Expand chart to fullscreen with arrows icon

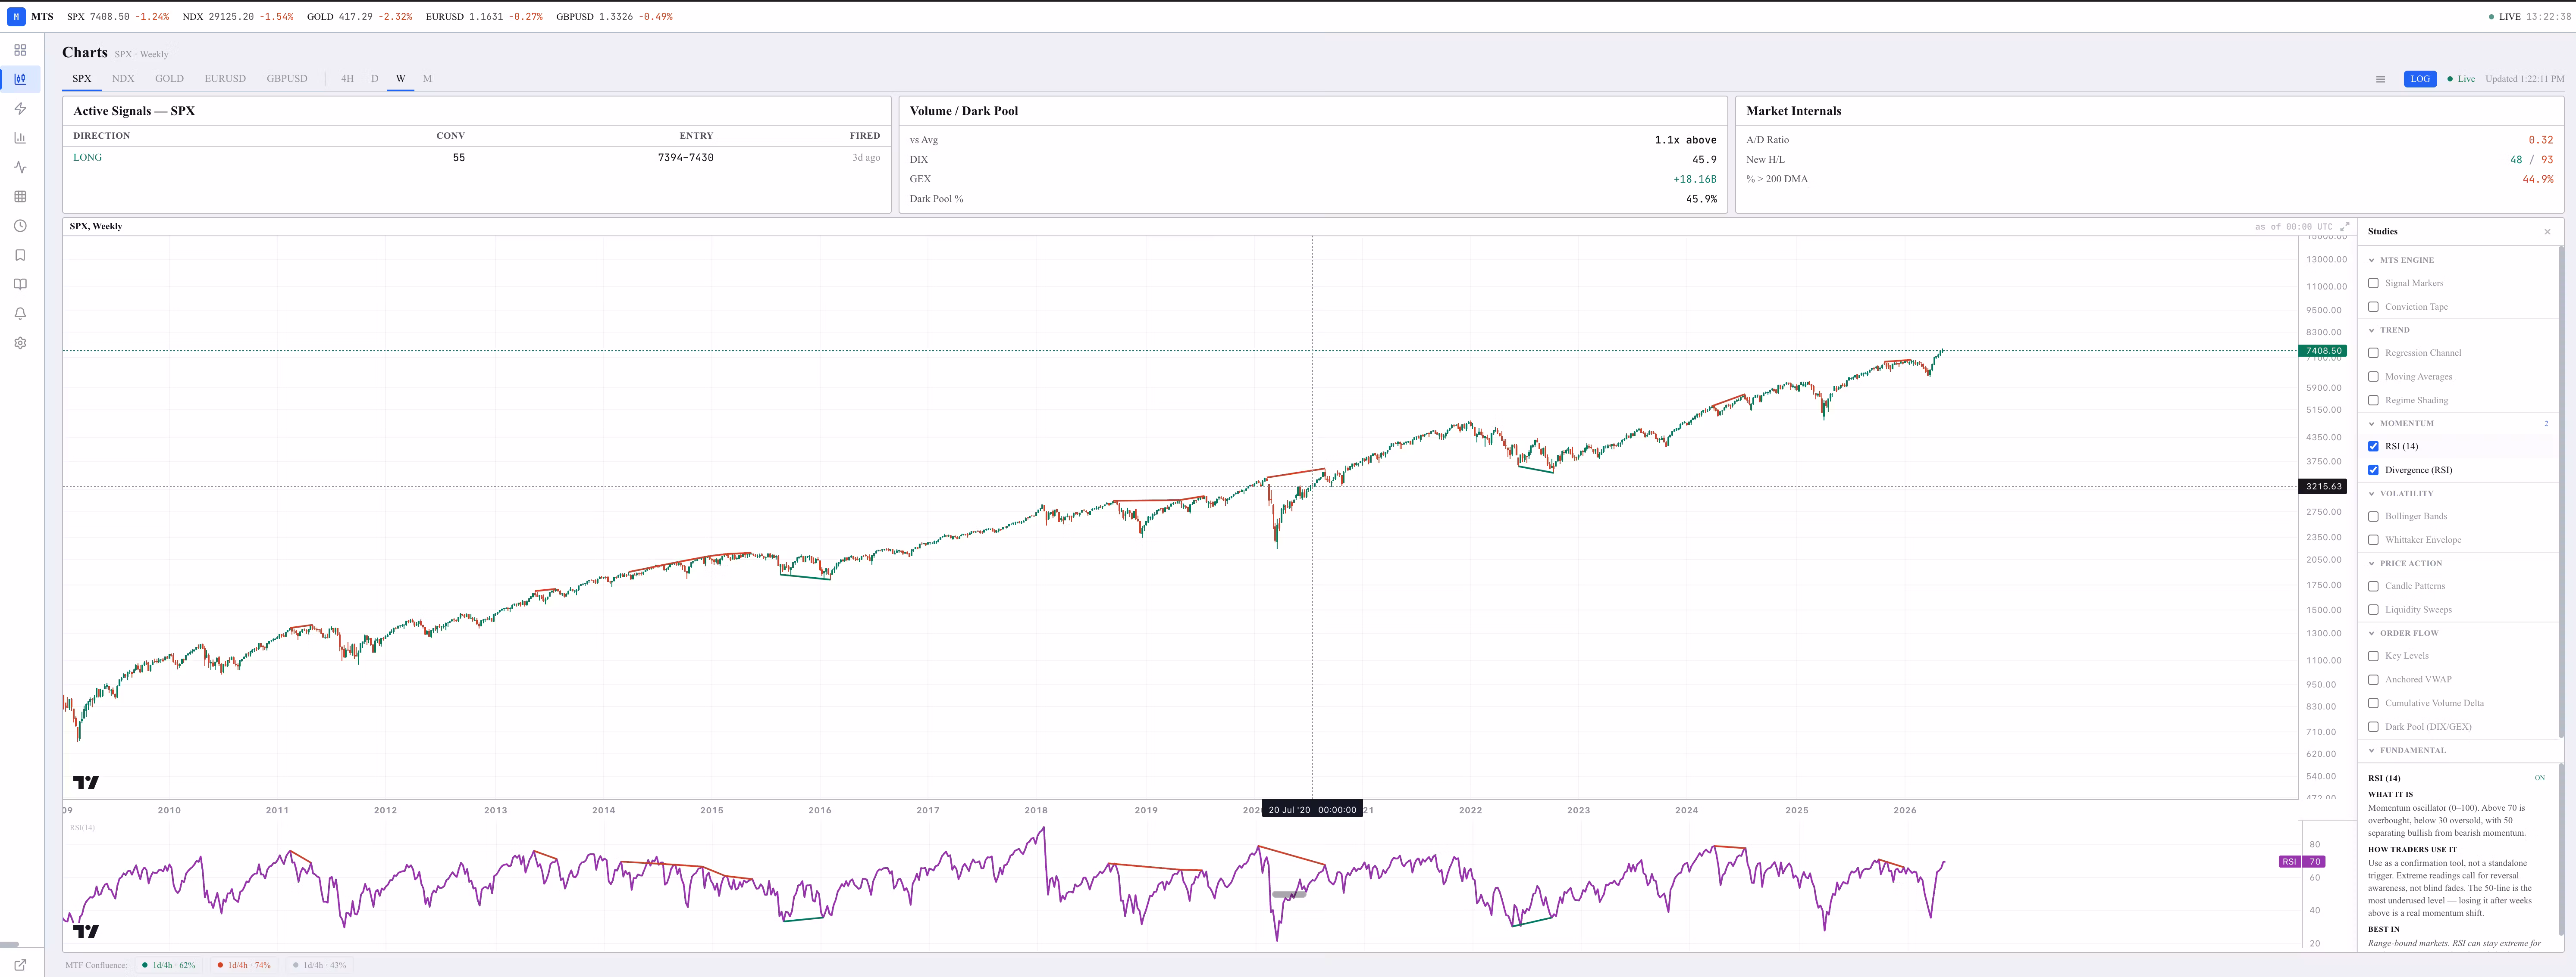pos(2345,227)
